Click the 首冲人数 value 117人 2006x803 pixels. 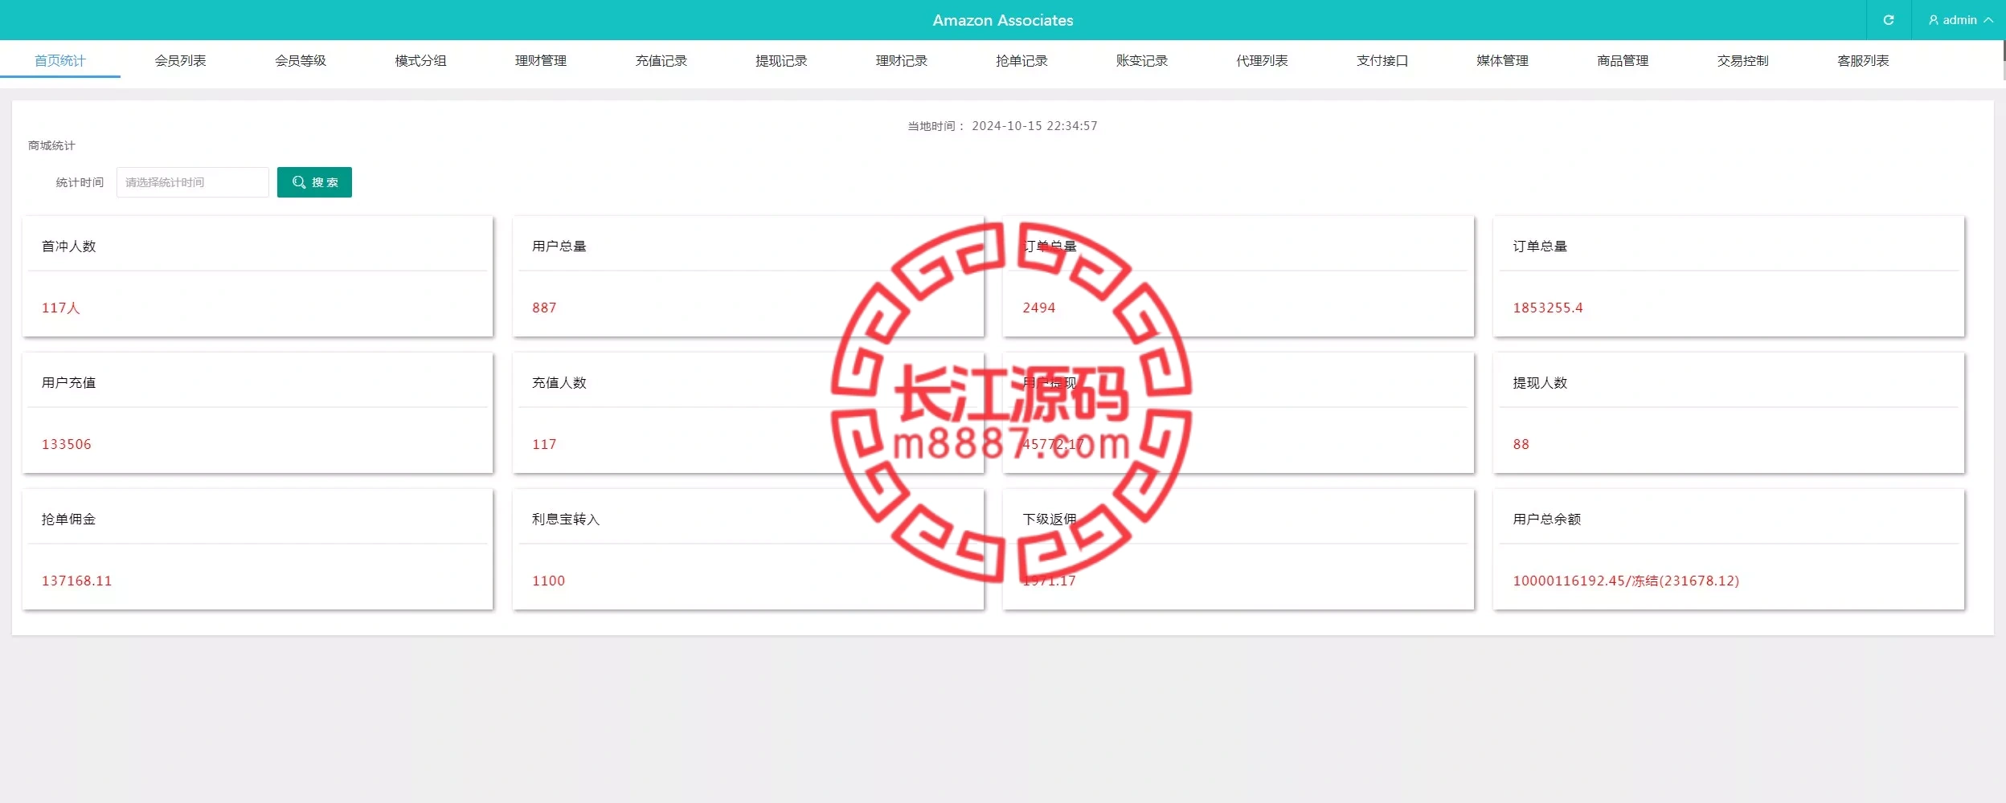pos(61,308)
